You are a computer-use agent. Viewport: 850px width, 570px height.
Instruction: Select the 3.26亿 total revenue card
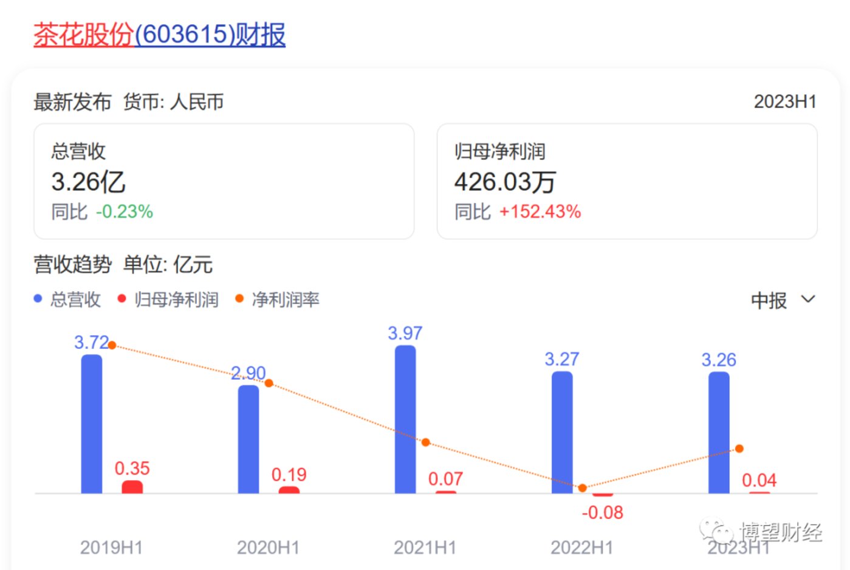[x=224, y=181]
